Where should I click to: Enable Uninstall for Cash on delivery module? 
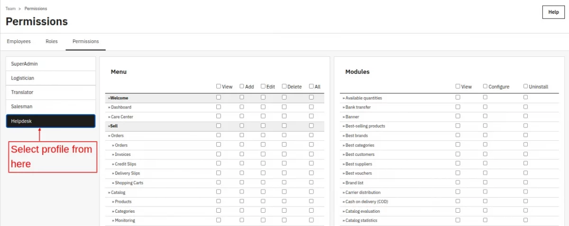pyautogui.click(x=525, y=201)
